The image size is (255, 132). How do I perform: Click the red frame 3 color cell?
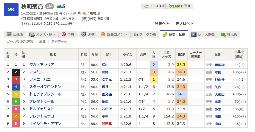point(16,79)
